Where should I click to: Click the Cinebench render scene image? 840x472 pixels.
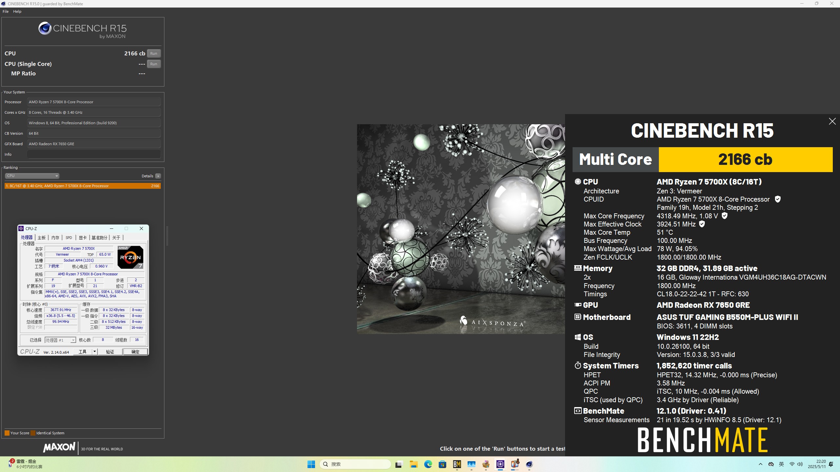[461, 229]
